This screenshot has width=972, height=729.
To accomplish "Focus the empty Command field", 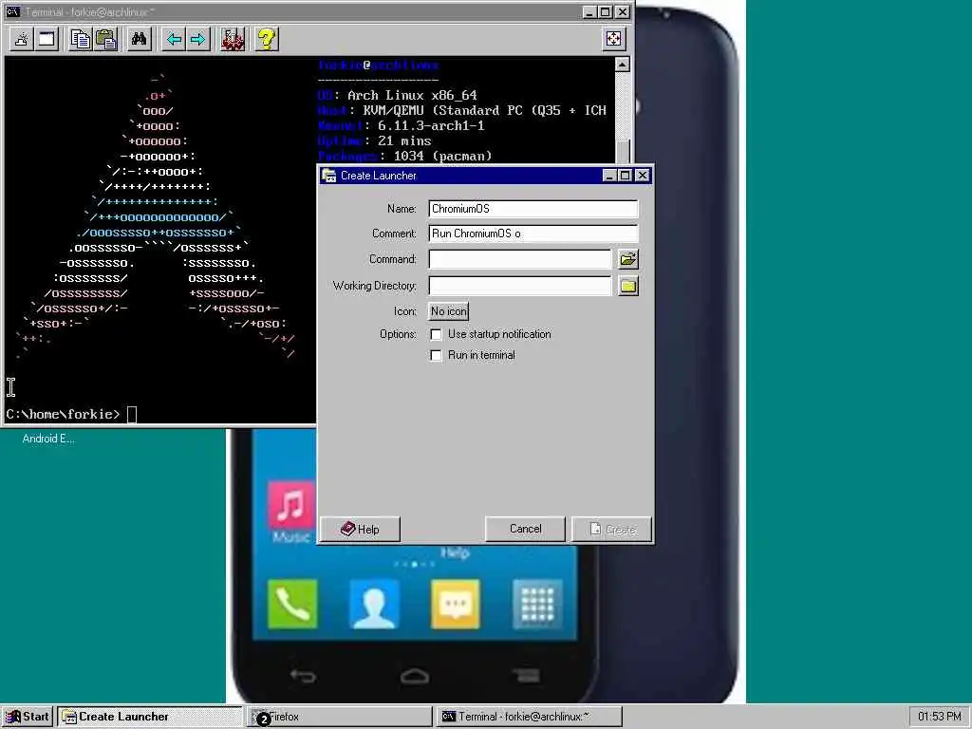I will (x=520, y=259).
